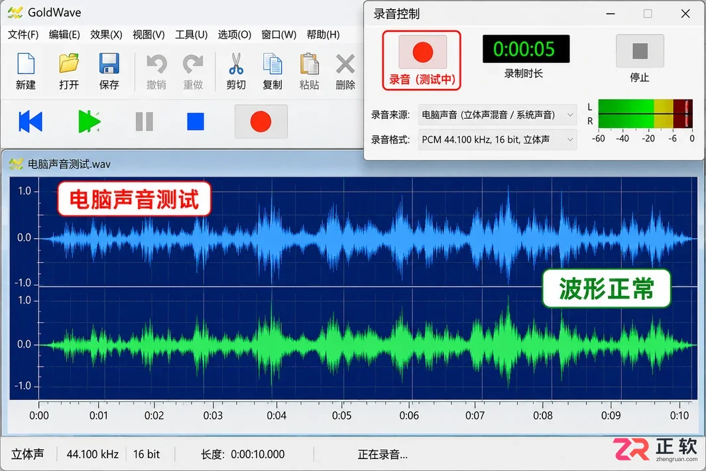Click the L/R recording level meter
Image resolution: width=706 pixels, height=471 pixels.
pyautogui.click(x=645, y=114)
